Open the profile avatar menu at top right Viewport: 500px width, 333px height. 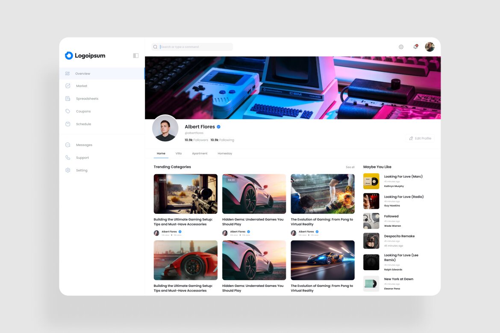tap(429, 47)
